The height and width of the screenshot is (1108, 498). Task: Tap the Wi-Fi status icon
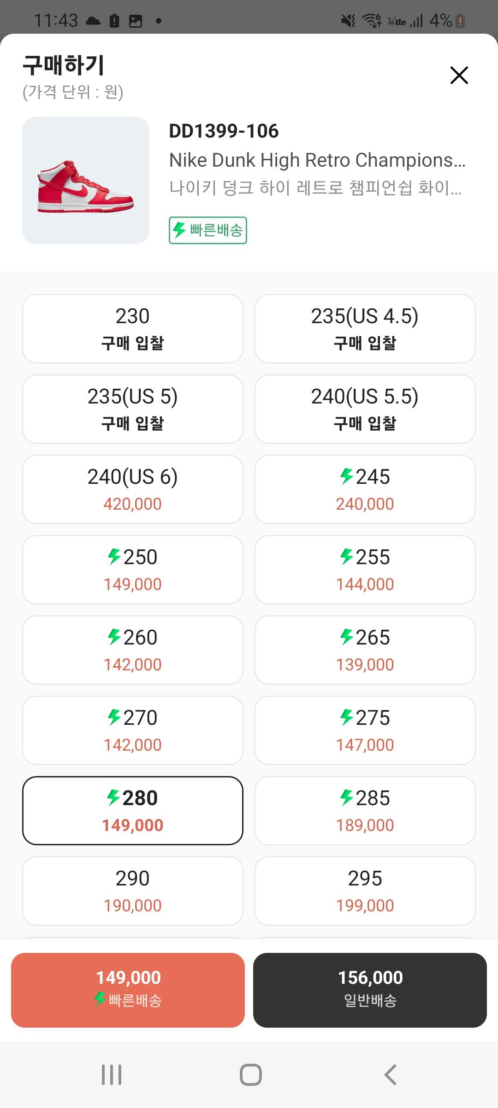coord(371,21)
